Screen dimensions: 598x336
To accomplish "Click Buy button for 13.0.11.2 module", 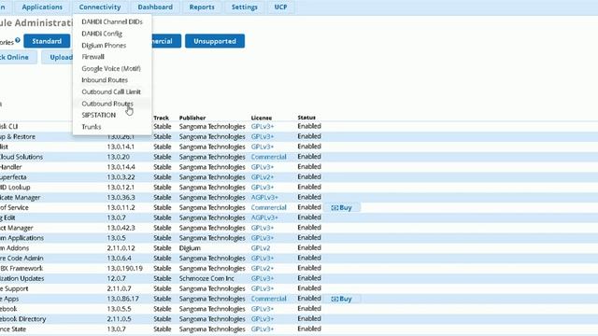I will pos(341,207).
